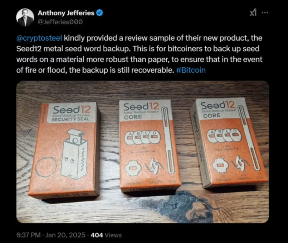
Task: Click the Seed12 Security Seal box in photo
Action: (64, 150)
